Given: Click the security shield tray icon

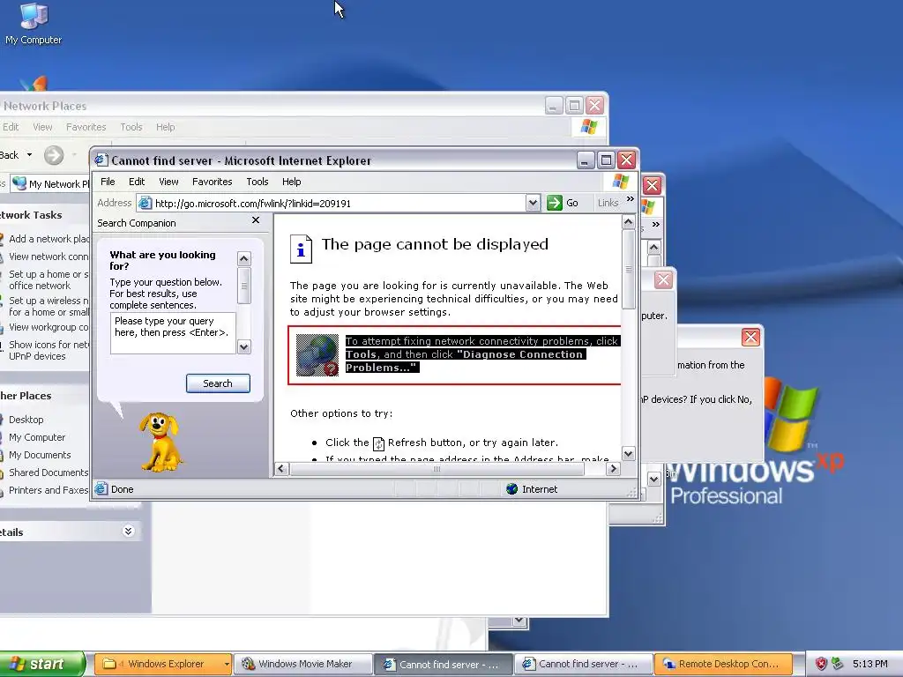Looking at the screenshot, I should tap(821, 664).
